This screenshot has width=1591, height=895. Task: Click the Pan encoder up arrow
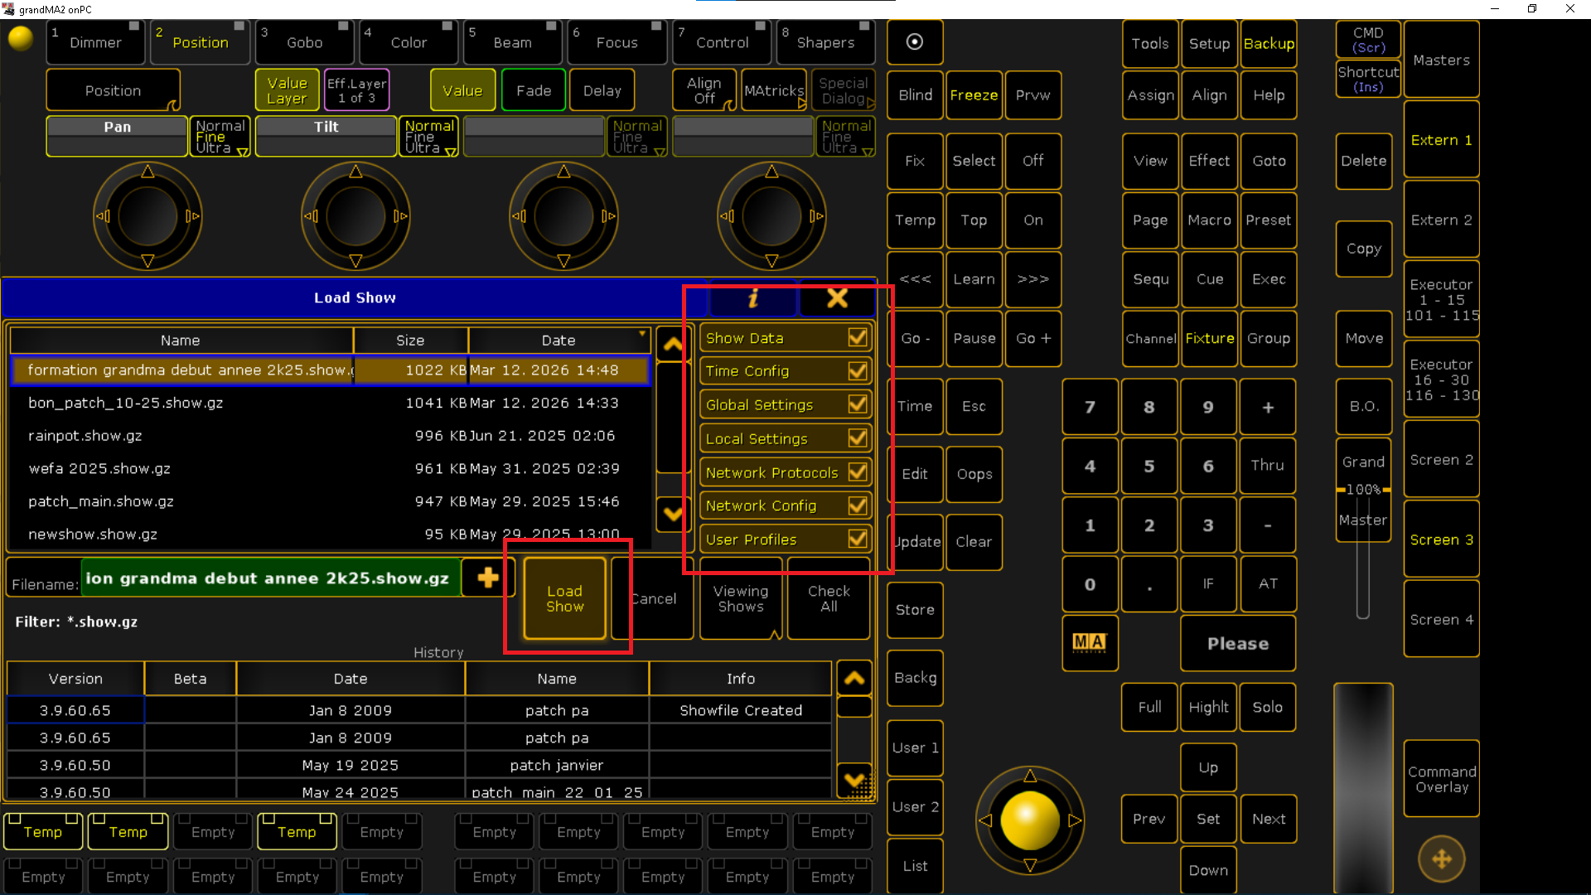[147, 172]
